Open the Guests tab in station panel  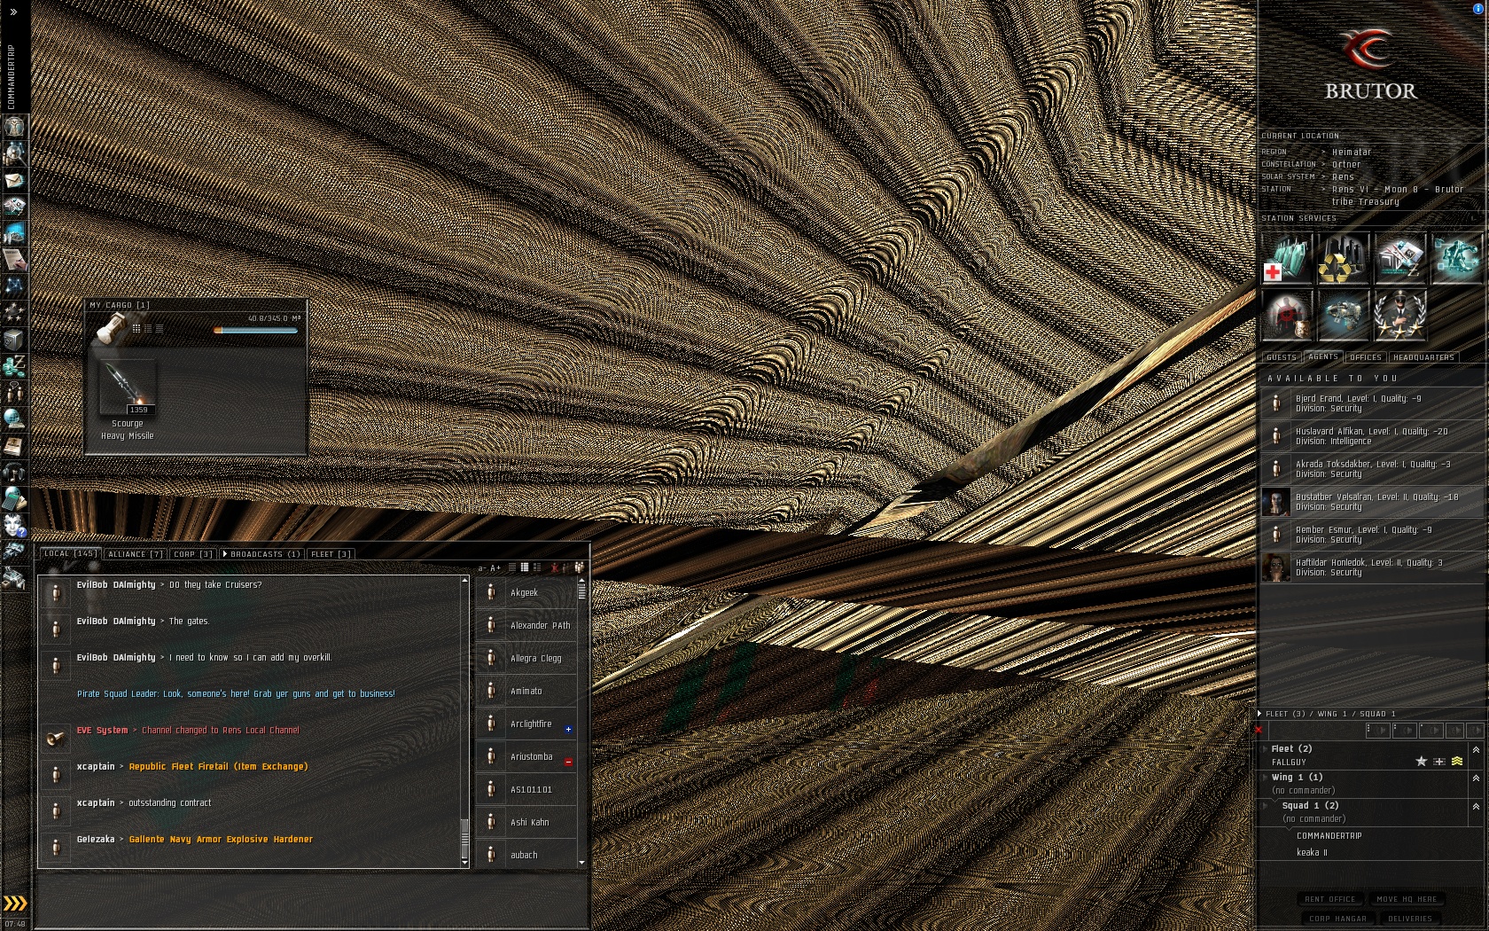pos(1282,357)
